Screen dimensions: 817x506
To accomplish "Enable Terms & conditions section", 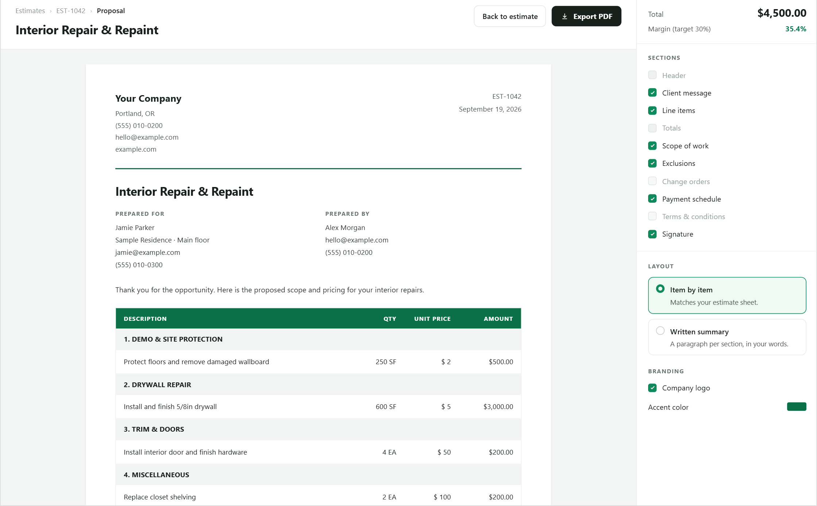I will point(653,216).
